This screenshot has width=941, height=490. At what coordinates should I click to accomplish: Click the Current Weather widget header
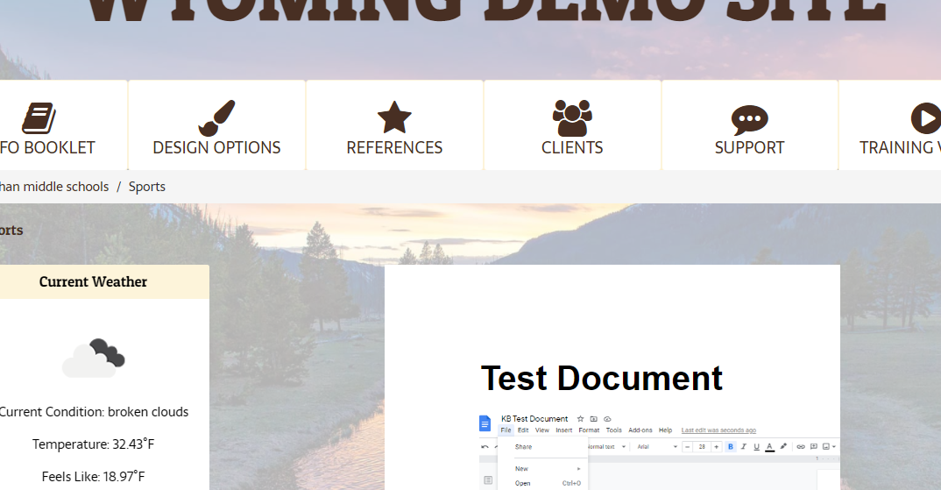(93, 281)
